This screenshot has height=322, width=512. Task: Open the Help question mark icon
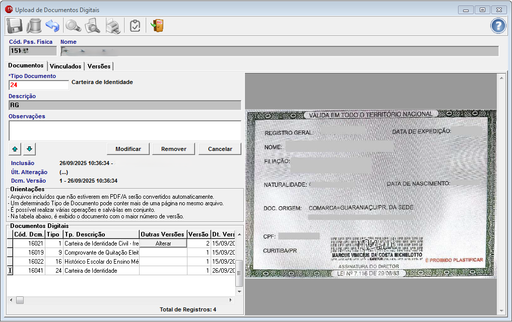pos(498,26)
